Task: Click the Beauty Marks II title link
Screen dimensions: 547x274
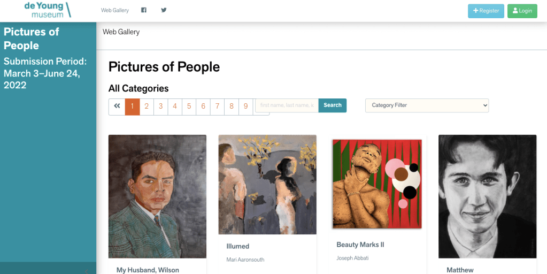Action: coord(360,245)
